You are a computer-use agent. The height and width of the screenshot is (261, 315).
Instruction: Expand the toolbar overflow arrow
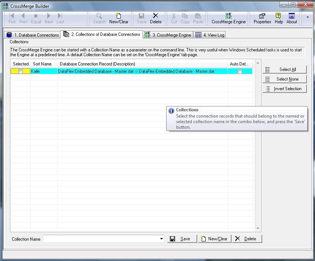pyautogui.click(x=308, y=17)
